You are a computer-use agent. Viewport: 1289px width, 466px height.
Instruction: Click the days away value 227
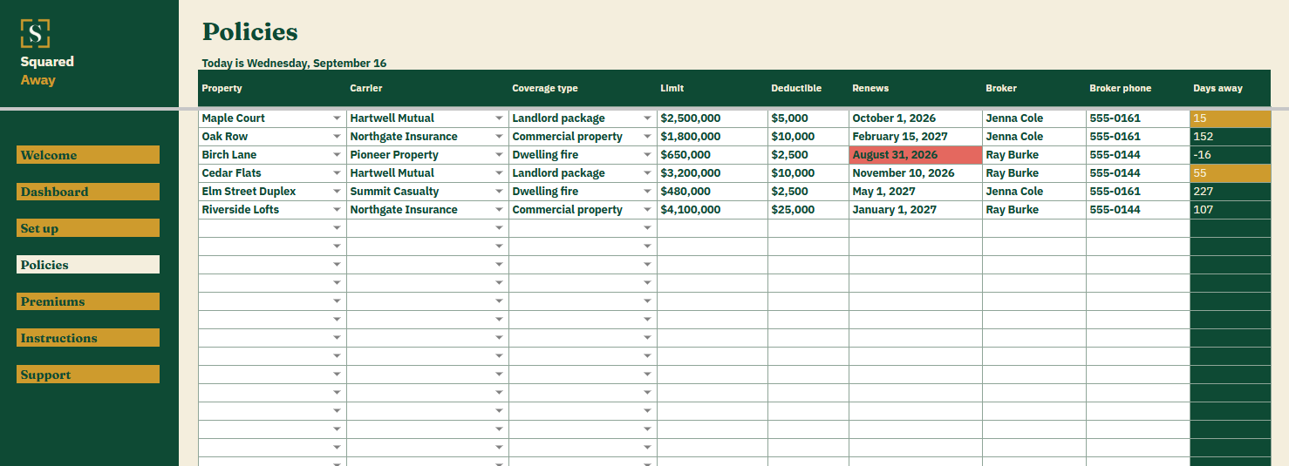(x=1231, y=192)
